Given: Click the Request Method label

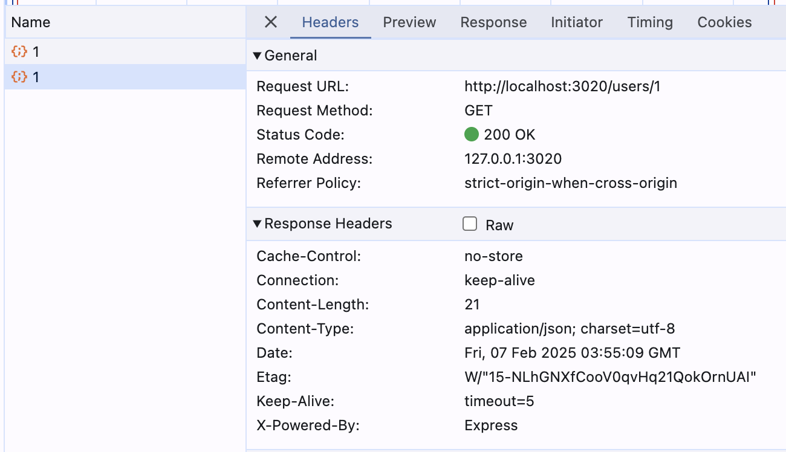Looking at the screenshot, I should (314, 111).
